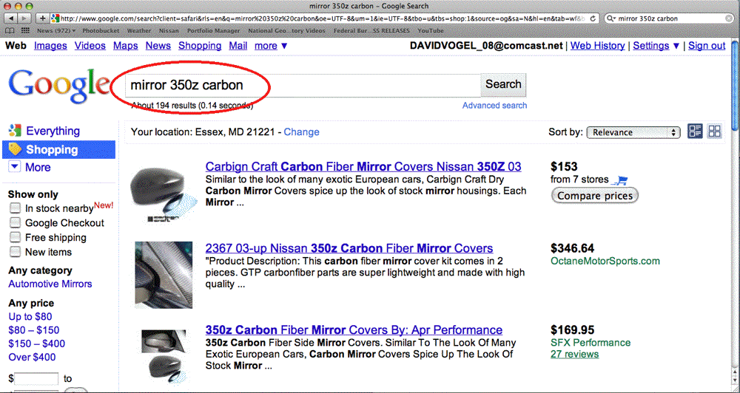The width and height of the screenshot is (740, 393).
Task: Click the Everything sidebar icon
Action: pos(15,131)
